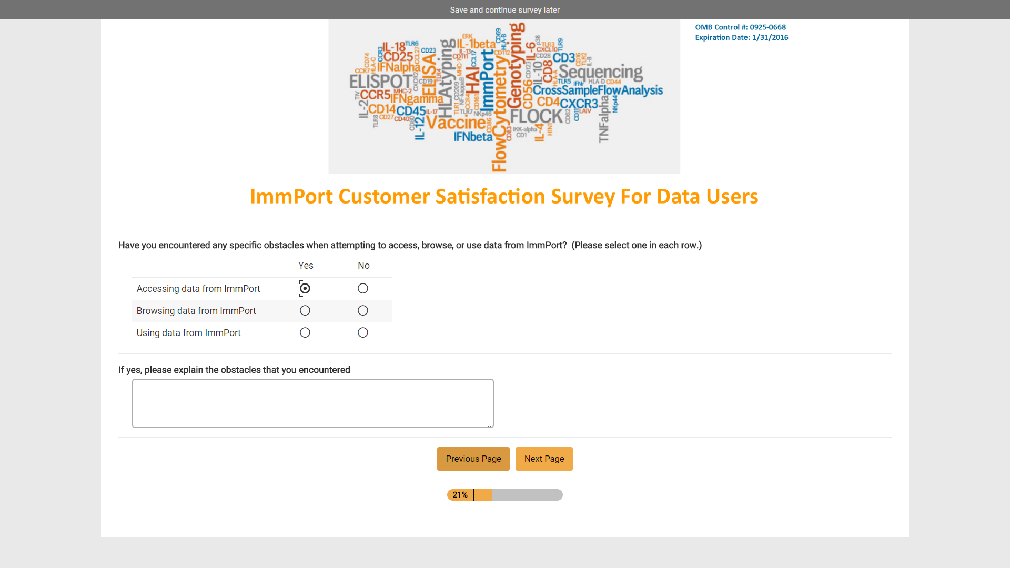The image size is (1010, 568).
Task: Click the Using data from ImmPort label
Action: [188, 333]
